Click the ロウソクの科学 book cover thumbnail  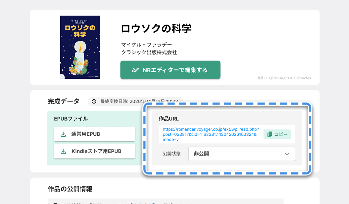point(80,47)
